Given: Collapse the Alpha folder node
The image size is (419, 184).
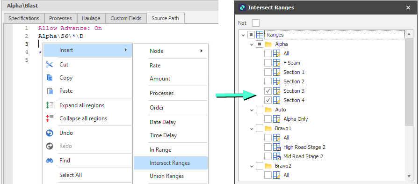Looking at the screenshot, I should 252,44.
